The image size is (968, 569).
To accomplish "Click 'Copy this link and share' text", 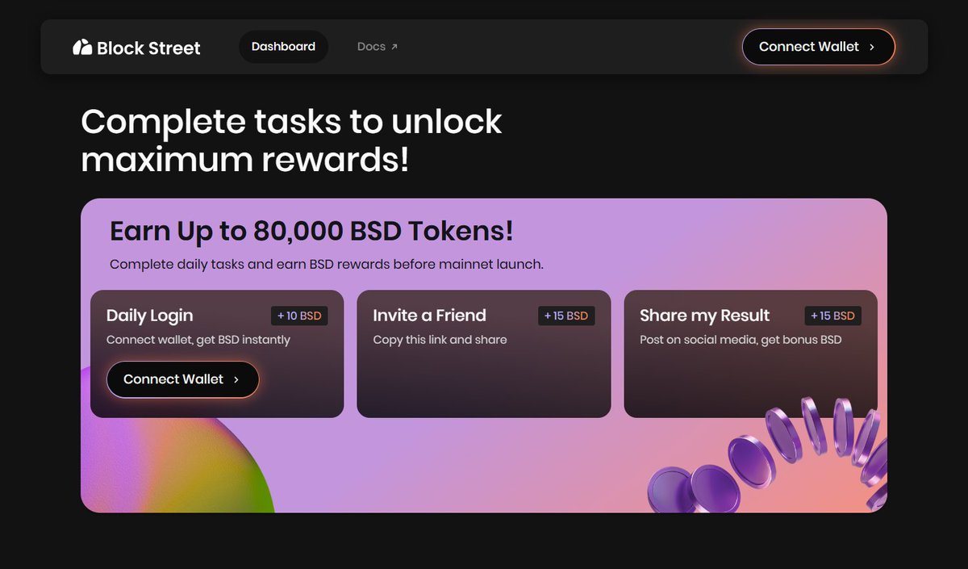I will pyautogui.click(x=440, y=340).
